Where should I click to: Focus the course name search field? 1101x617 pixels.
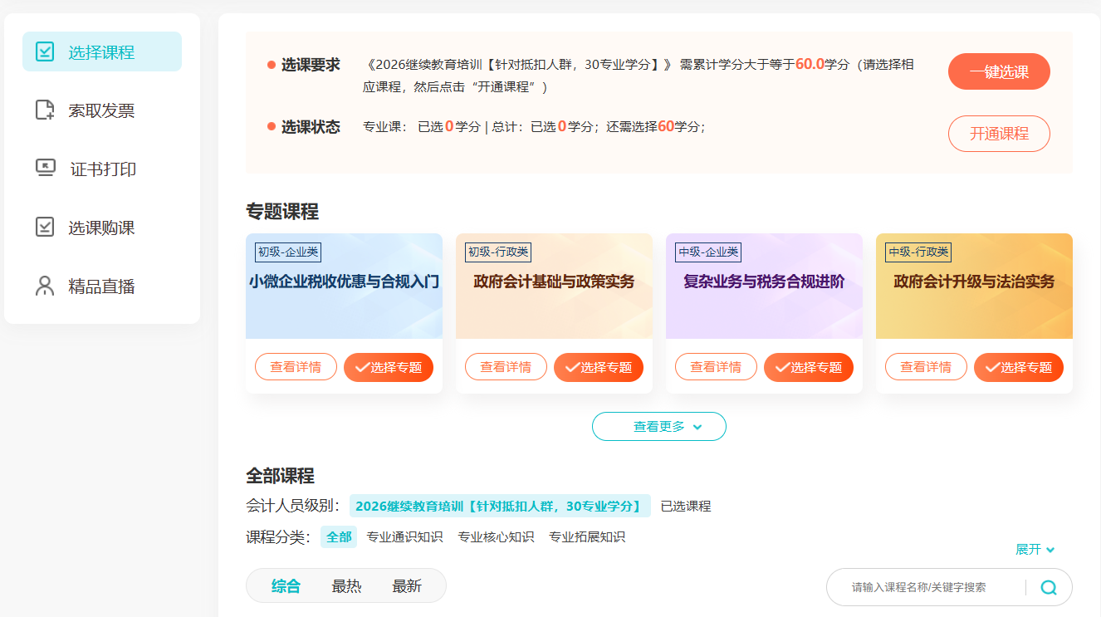(934, 587)
